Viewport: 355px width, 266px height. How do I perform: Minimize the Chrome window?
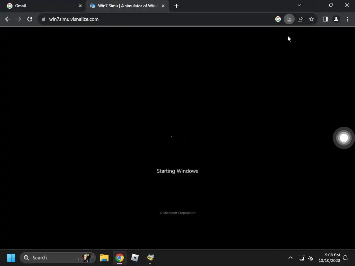[315, 5]
